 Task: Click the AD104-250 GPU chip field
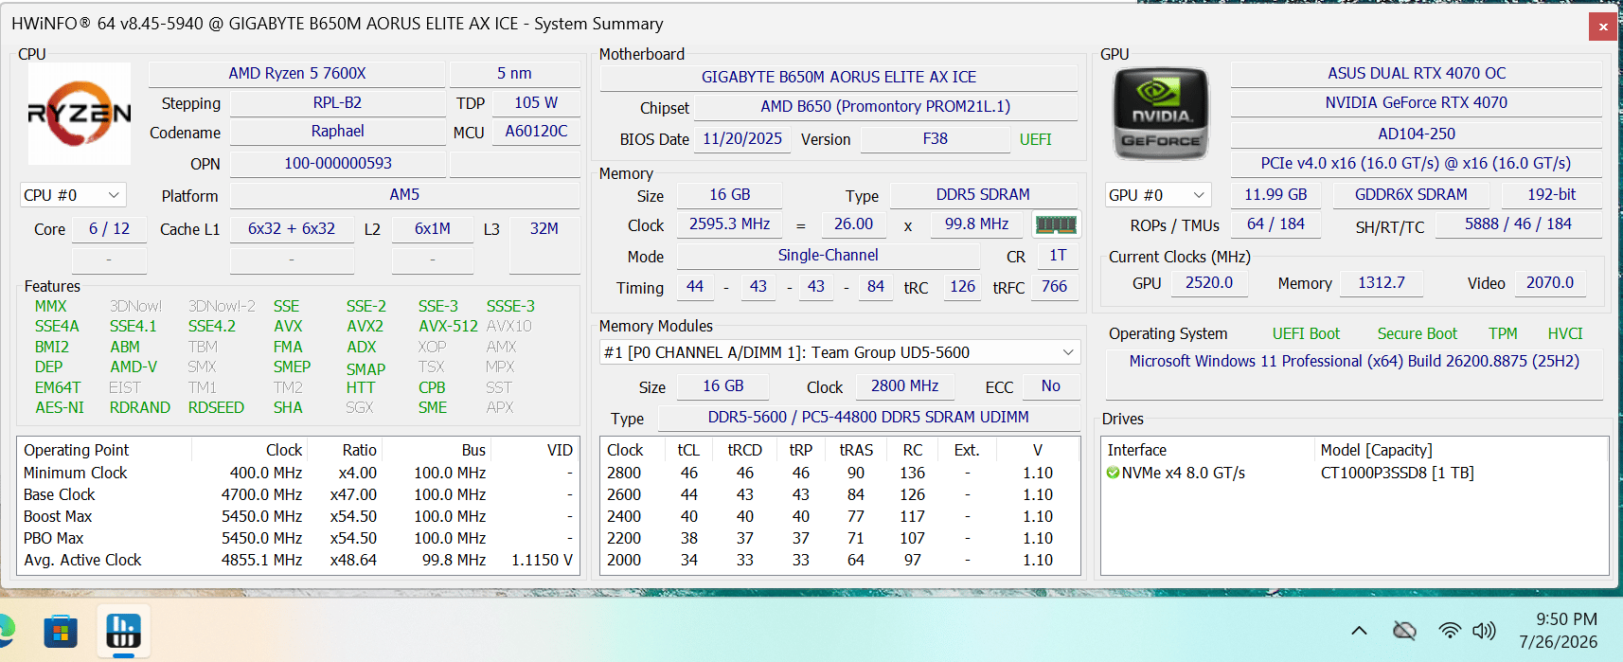1417,134
